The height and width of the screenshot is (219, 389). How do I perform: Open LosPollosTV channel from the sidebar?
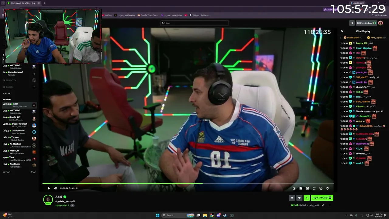pos(19,132)
